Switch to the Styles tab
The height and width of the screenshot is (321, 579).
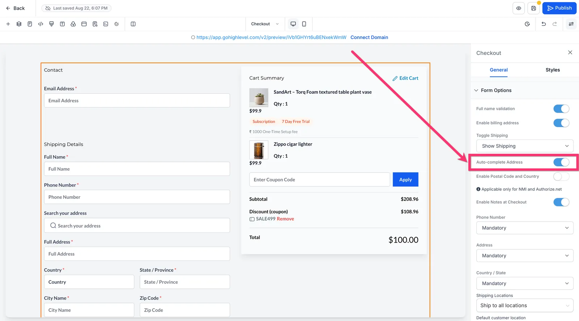pyautogui.click(x=553, y=70)
